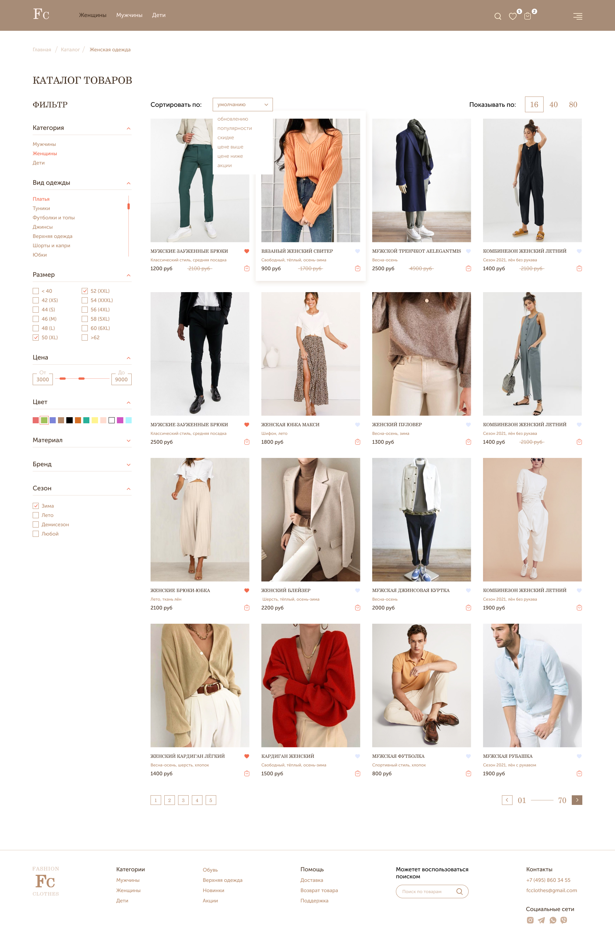Select the green color swatch
Viewport: 615px width, 946px height.
(x=44, y=420)
